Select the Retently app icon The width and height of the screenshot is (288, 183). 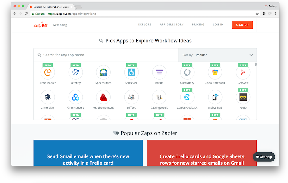pyautogui.click(x=75, y=72)
